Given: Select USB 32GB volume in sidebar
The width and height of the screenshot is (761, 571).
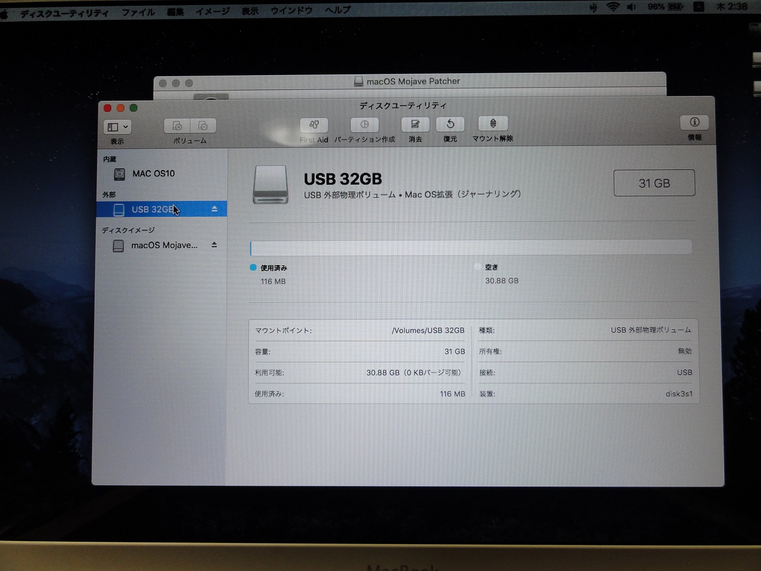Looking at the screenshot, I should click(x=161, y=209).
